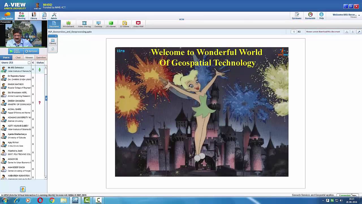Select user AKASH DE

tap(16, 161)
